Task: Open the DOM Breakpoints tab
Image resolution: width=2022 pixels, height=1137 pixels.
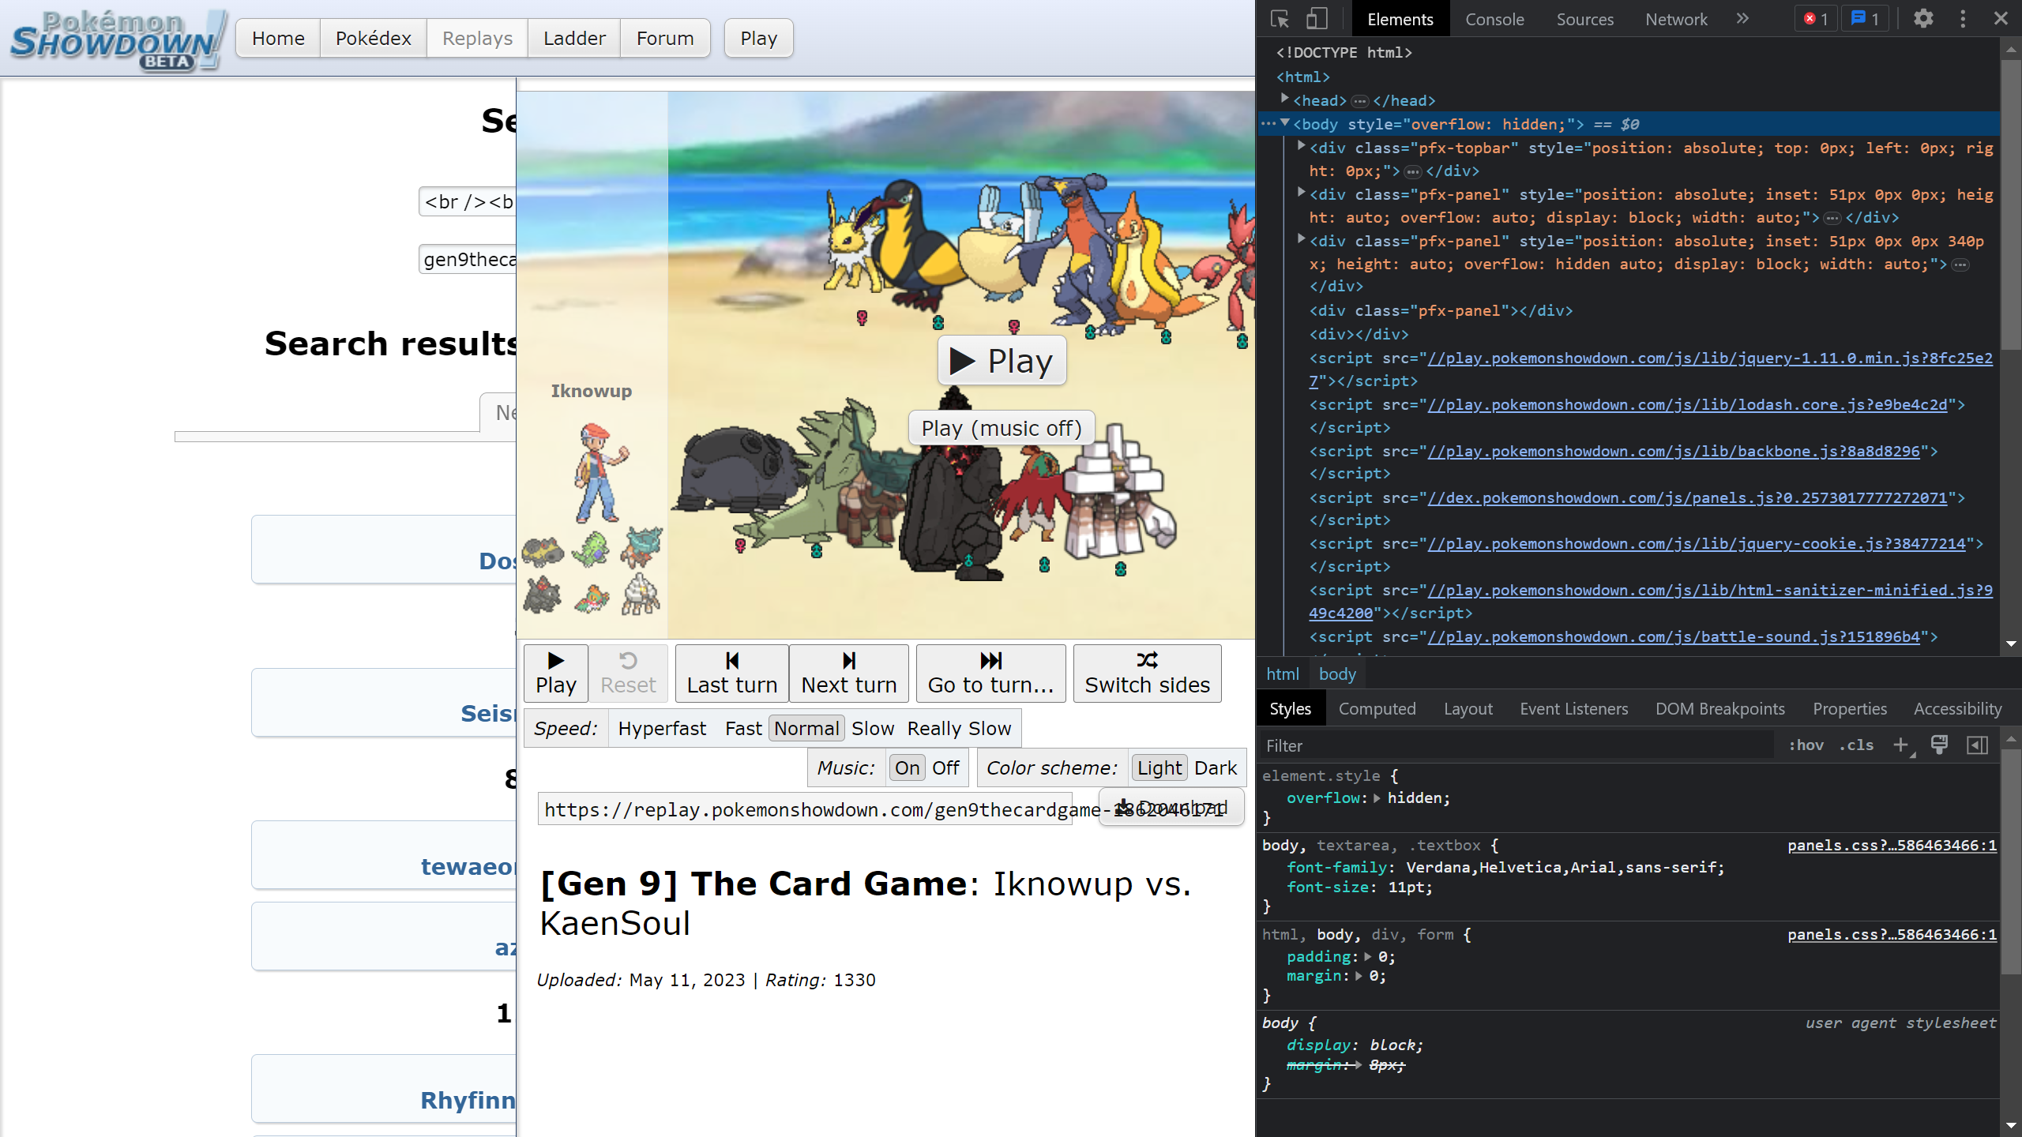Action: pos(1720,709)
